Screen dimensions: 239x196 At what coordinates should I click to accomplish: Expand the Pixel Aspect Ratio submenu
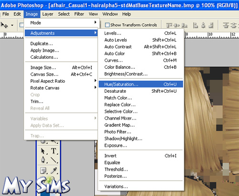(61, 81)
